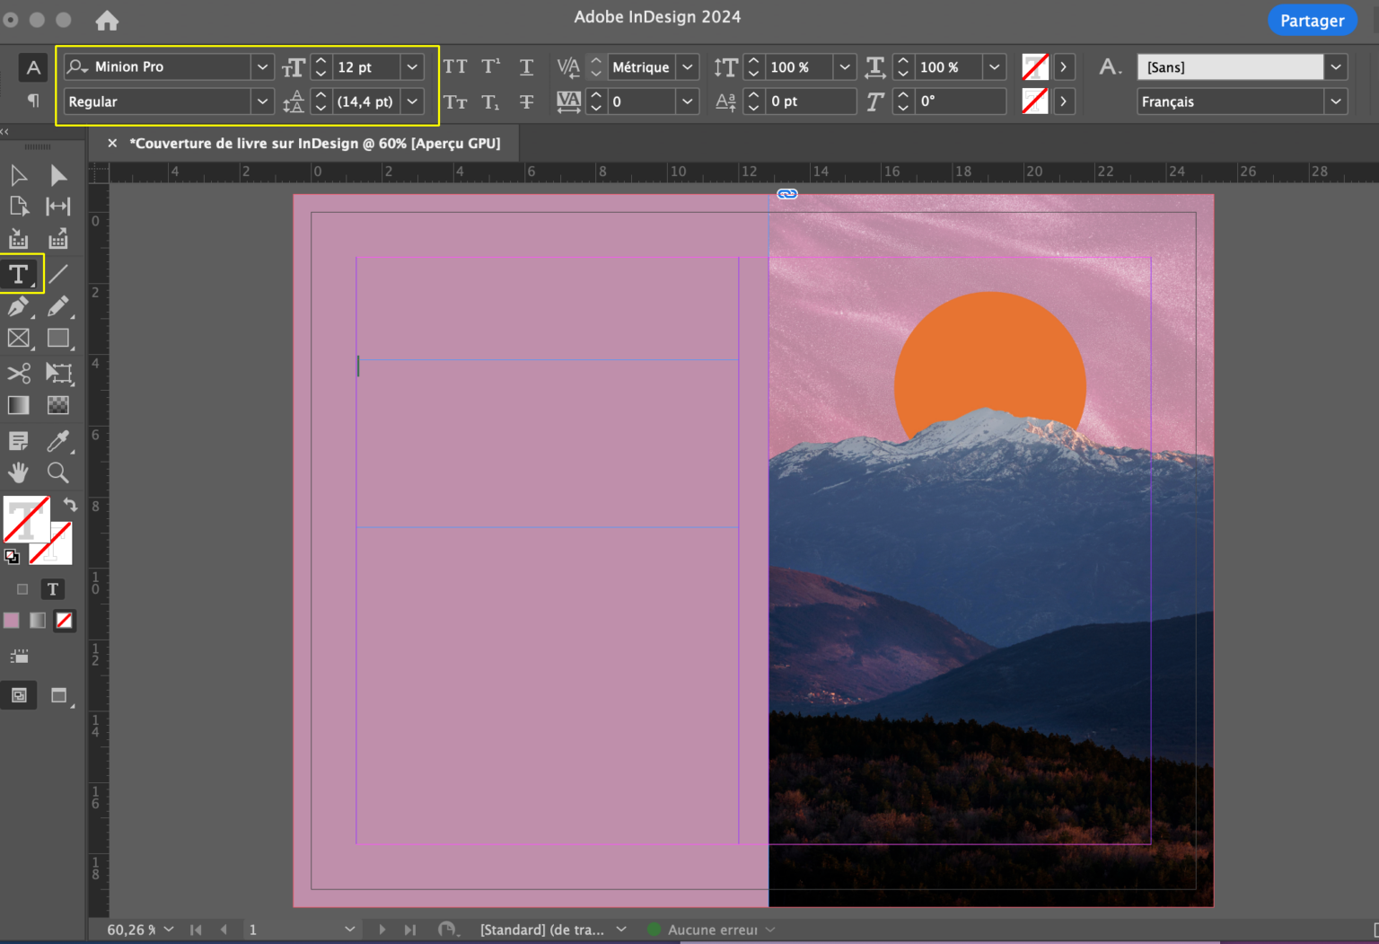This screenshot has height=944, width=1379.
Task: Open the kerning Métrique dropdown
Action: [x=687, y=66]
